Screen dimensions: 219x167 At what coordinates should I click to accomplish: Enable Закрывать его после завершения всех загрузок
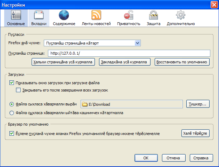(18, 90)
